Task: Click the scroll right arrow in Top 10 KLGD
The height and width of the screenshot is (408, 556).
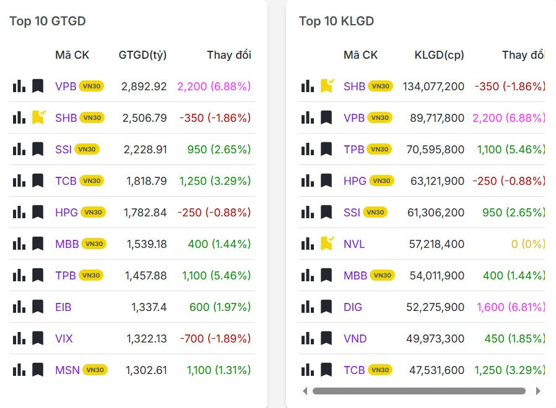Action: click(x=538, y=391)
